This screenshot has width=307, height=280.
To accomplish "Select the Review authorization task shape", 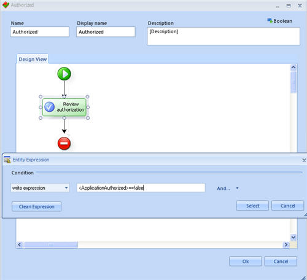I will coord(64,107).
